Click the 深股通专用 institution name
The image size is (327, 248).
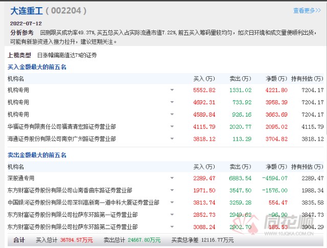click(x=21, y=178)
